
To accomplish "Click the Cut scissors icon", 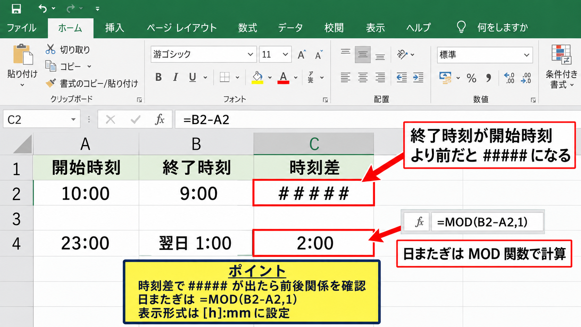I will tap(50, 49).
